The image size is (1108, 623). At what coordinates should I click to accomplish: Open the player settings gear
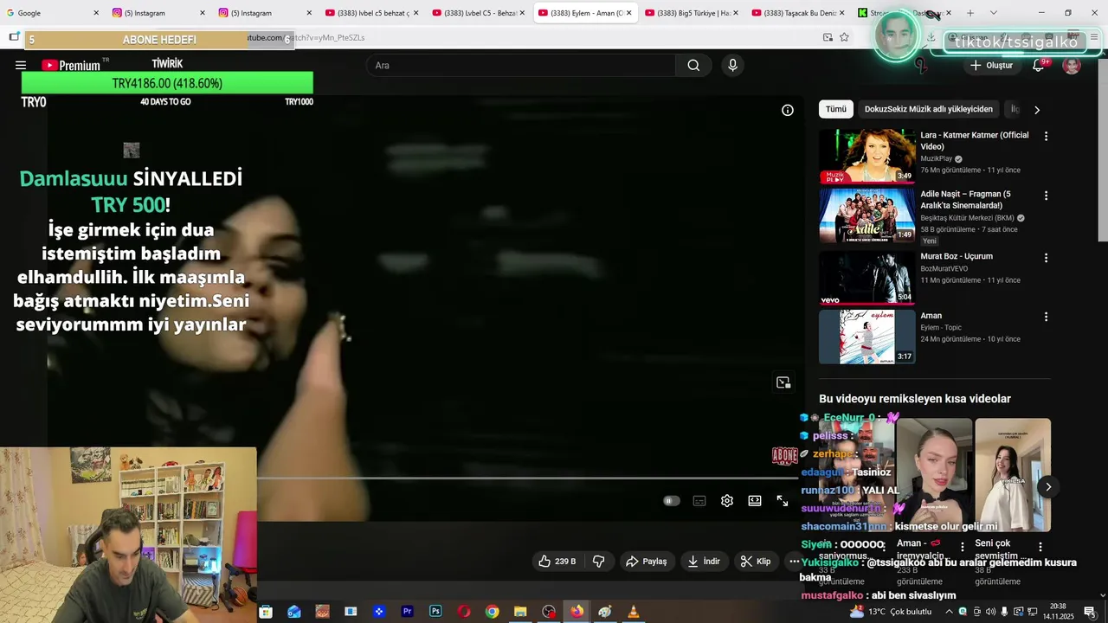(x=727, y=501)
